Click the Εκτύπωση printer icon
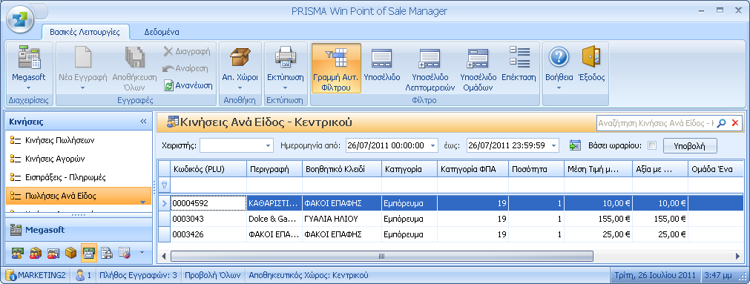The image size is (750, 284). point(285,57)
